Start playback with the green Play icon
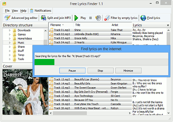Screen dimensions: 173x122 pos(76,18)
